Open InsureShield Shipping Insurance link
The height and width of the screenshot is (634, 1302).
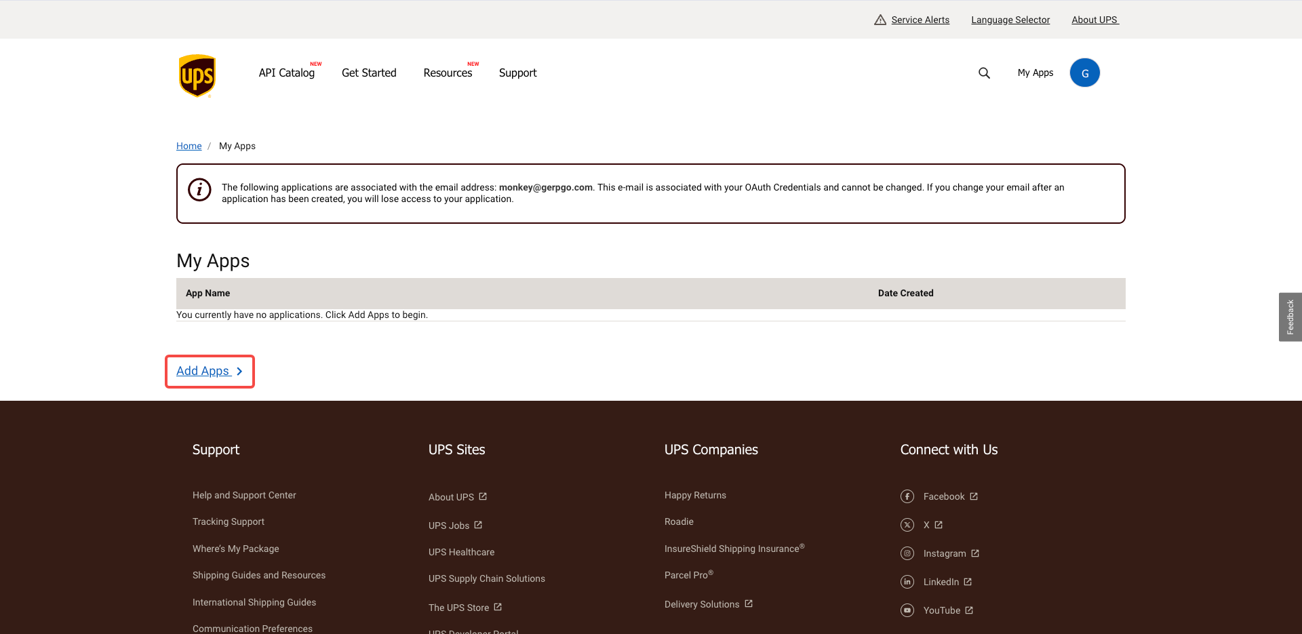click(734, 548)
